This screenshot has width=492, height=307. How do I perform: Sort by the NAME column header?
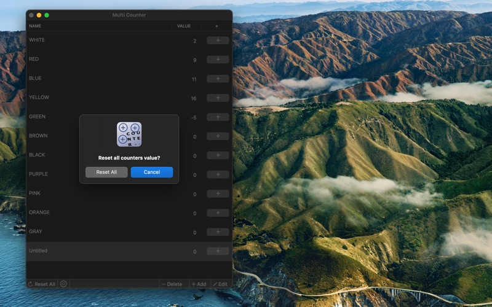click(x=35, y=26)
